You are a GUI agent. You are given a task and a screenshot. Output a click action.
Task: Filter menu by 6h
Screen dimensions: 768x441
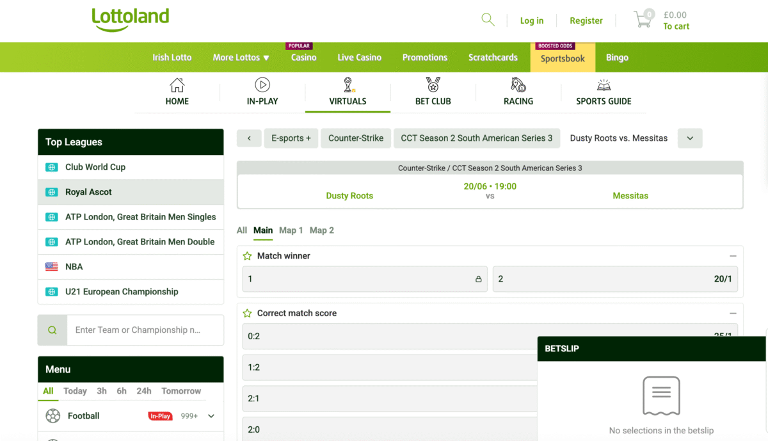point(122,391)
